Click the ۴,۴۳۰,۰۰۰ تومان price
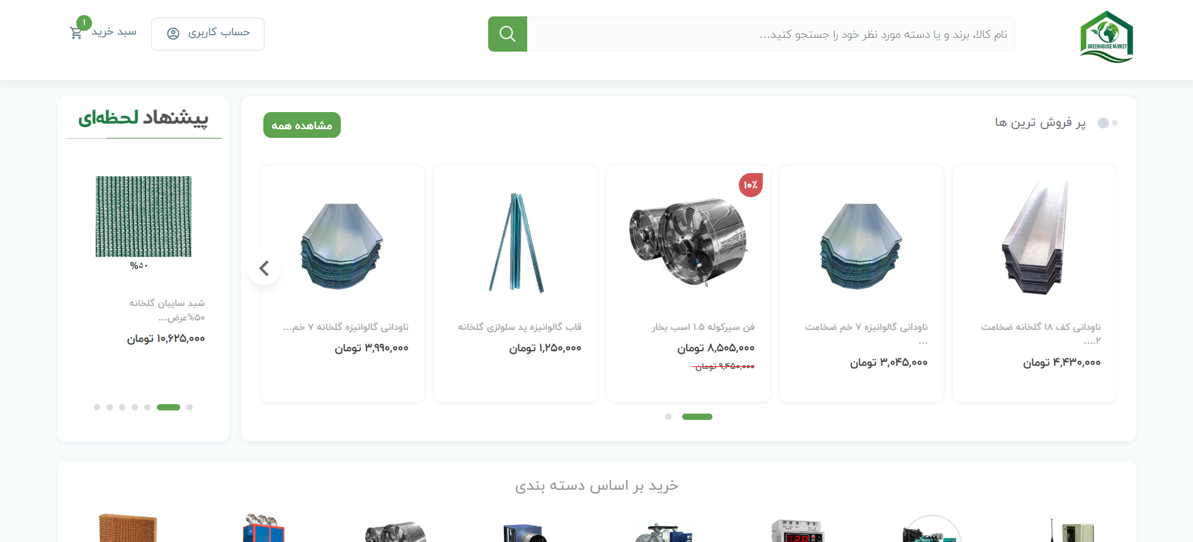1193x542 pixels. 1062,363
